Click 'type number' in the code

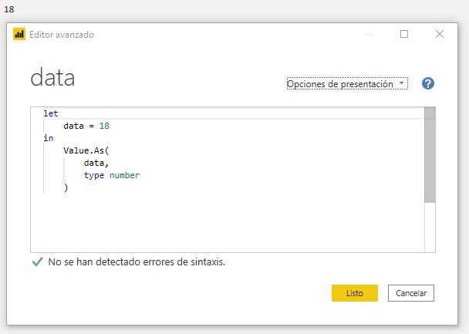(x=112, y=175)
